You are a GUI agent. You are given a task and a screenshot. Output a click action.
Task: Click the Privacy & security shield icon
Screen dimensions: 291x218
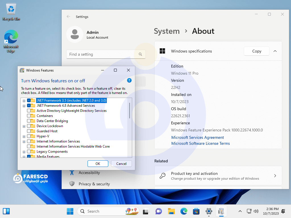(72, 184)
